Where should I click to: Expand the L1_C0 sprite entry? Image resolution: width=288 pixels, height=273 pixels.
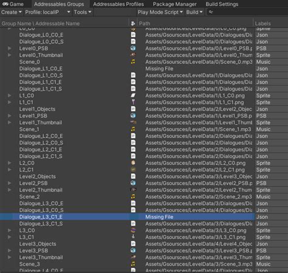9,95
